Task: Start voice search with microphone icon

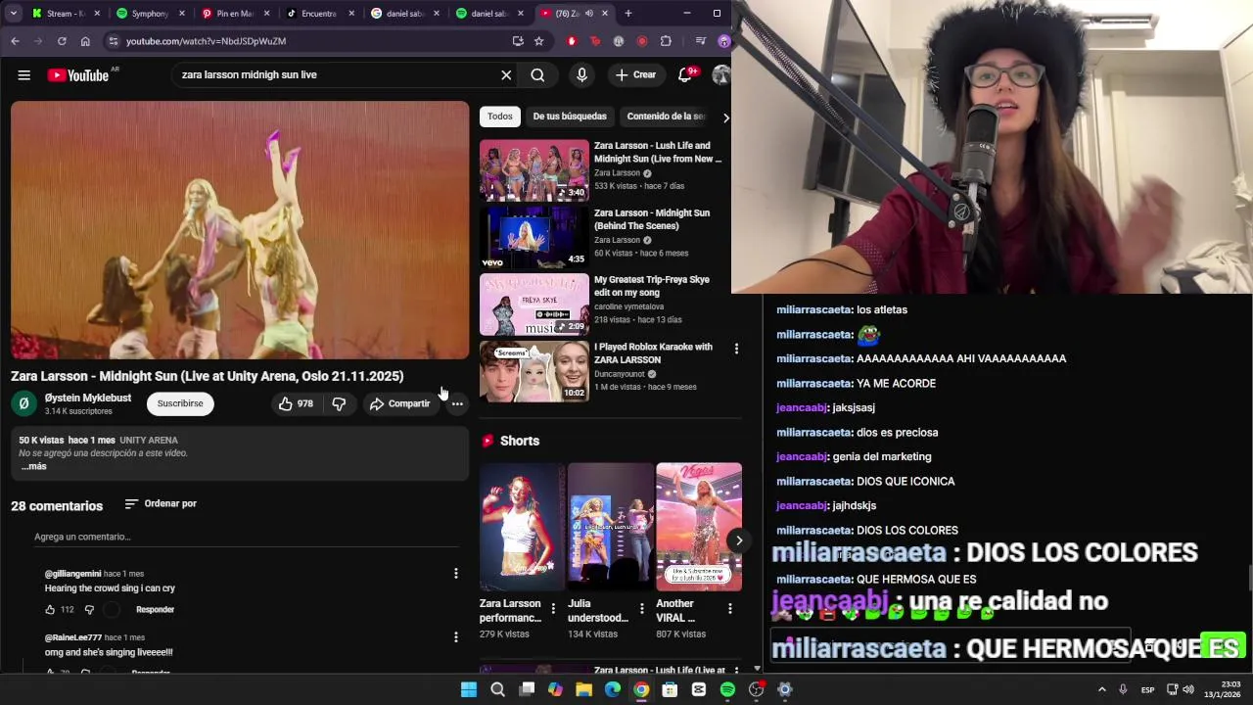Action: point(581,75)
